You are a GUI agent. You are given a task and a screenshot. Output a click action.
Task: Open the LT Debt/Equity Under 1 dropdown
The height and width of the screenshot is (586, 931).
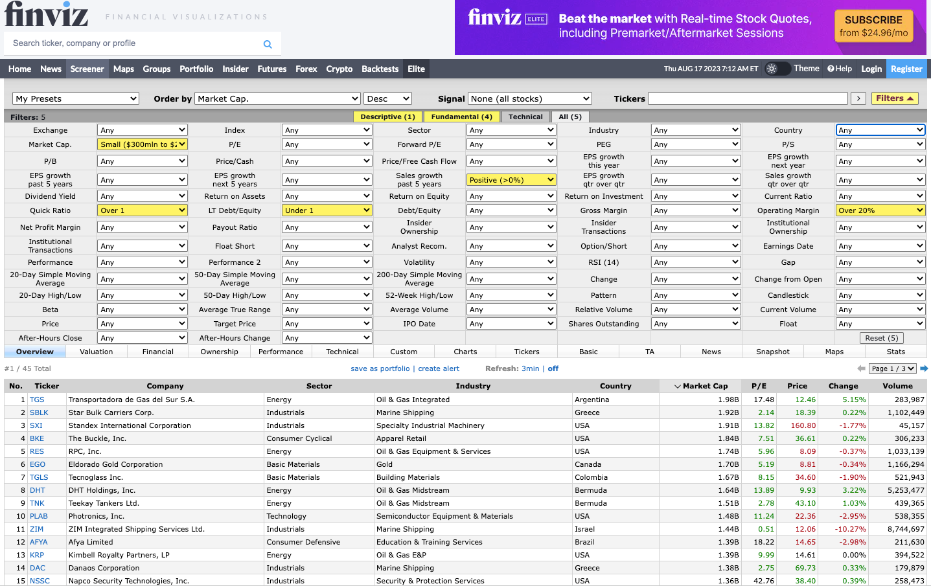pos(327,210)
